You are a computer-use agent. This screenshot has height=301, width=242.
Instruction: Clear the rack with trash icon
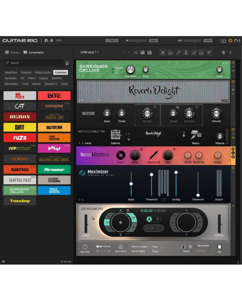[x=223, y=52]
